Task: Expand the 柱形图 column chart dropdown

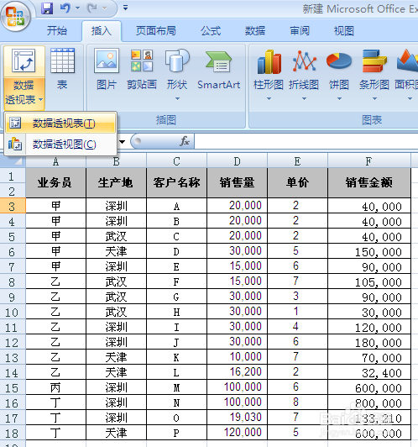Action: click(269, 98)
